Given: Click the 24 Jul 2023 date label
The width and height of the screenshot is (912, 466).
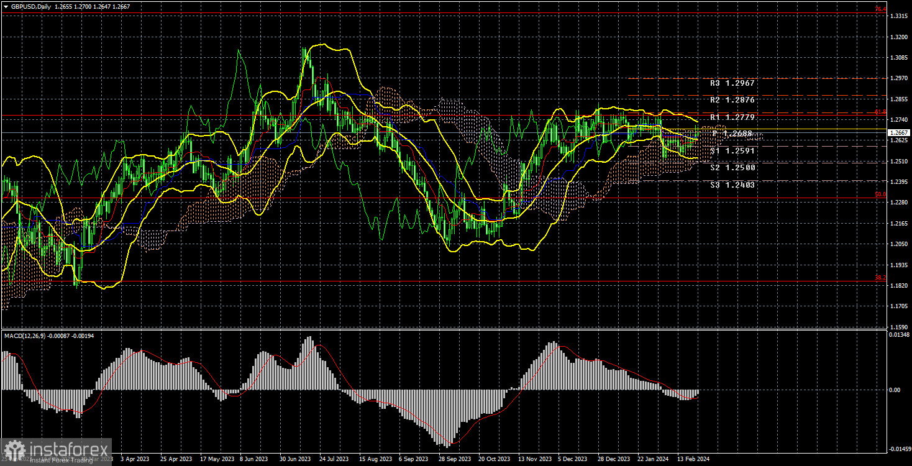Looking at the screenshot, I should (335, 459).
